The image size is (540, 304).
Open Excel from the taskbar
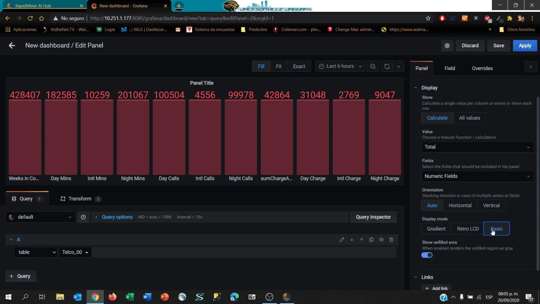(130, 297)
